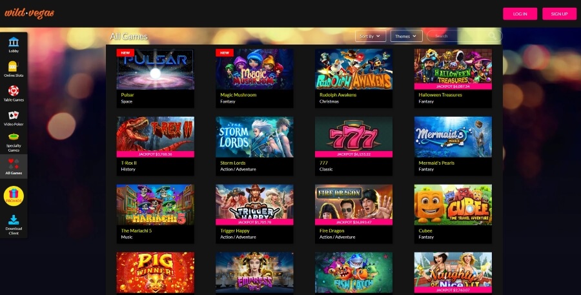
Task: Expand the Themes dropdown
Action: 406,36
